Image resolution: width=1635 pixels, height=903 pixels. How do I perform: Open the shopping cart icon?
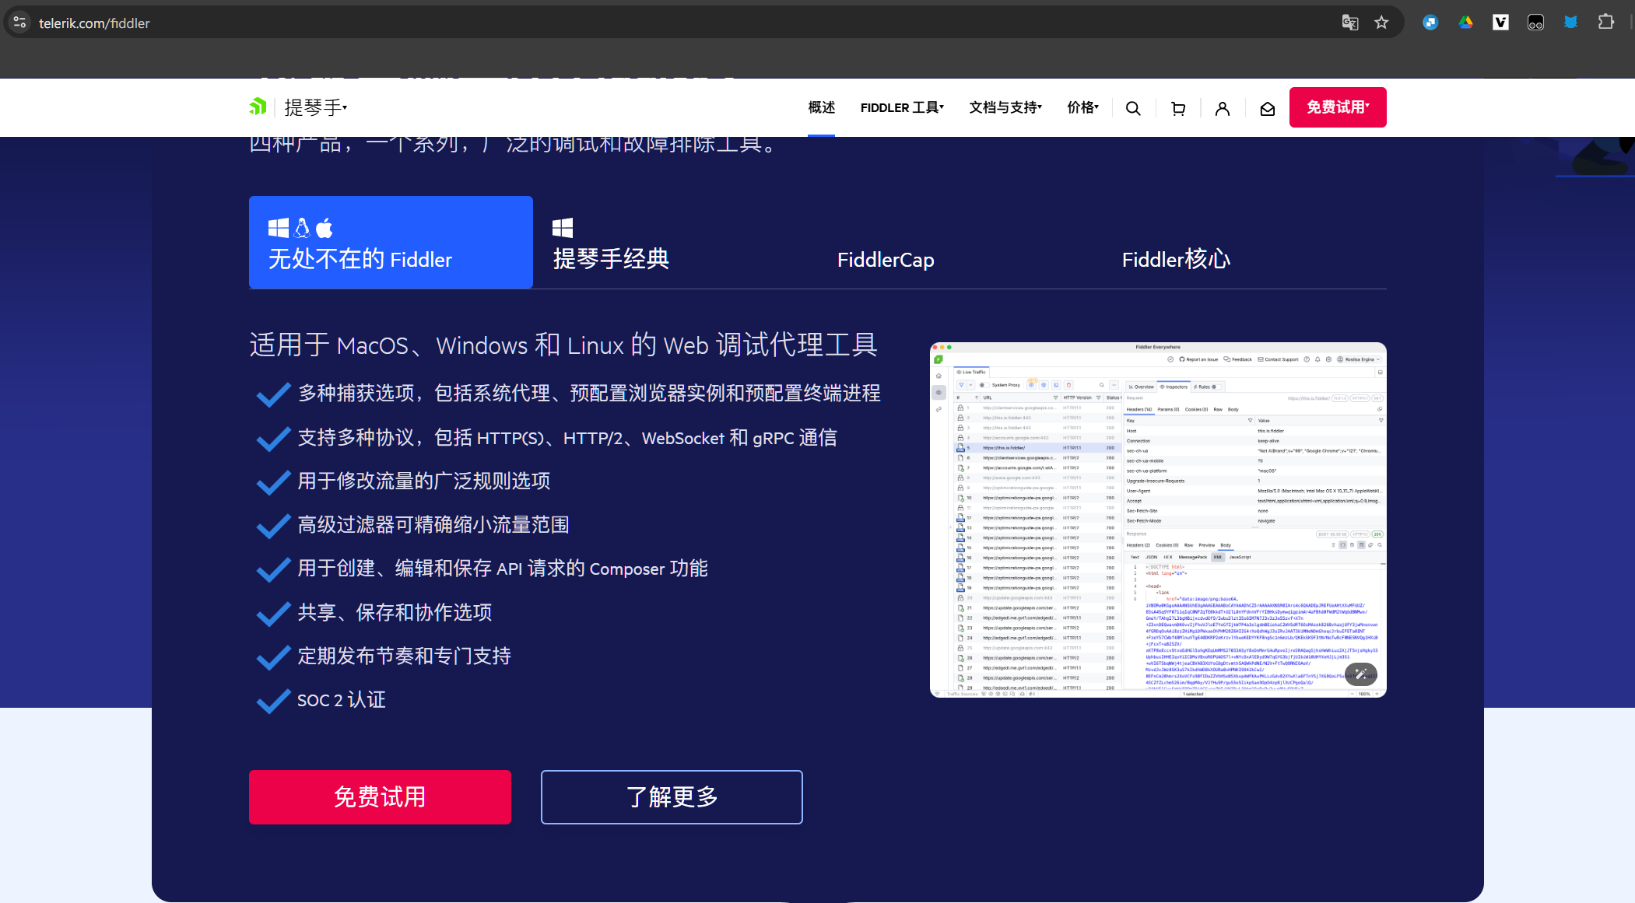coord(1178,108)
